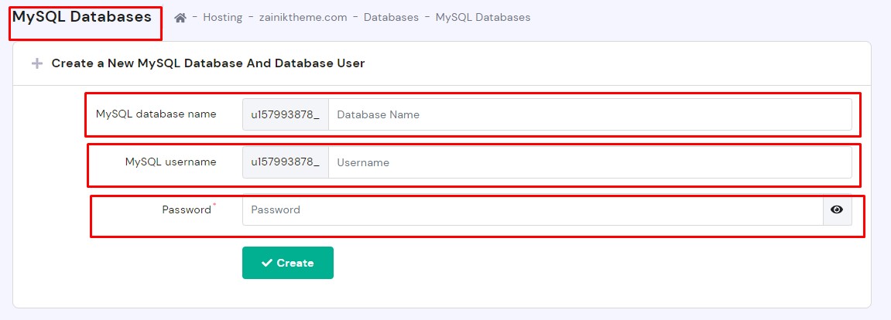The height and width of the screenshot is (320, 891).
Task: Click the u157993878_ prefix beside Database Name
Action: click(285, 114)
